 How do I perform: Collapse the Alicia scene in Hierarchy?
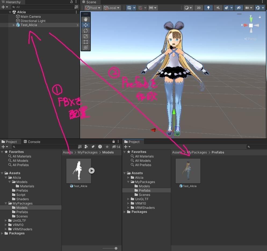pos(10,12)
